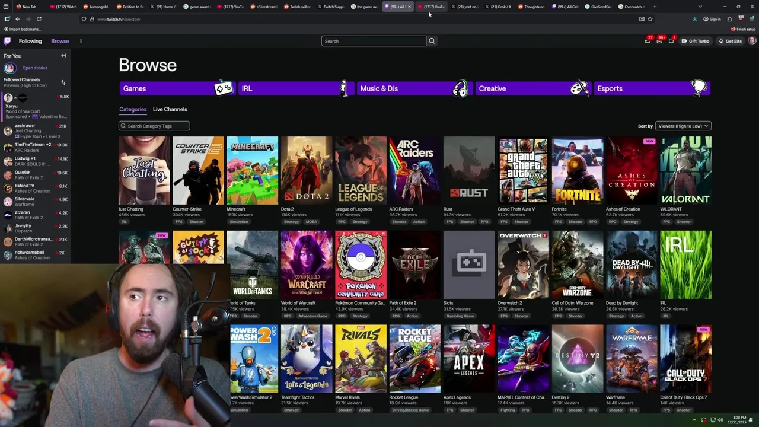Open the Valorant category thumbnail
The width and height of the screenshot is (759, 427).
[x=685, y=171]
